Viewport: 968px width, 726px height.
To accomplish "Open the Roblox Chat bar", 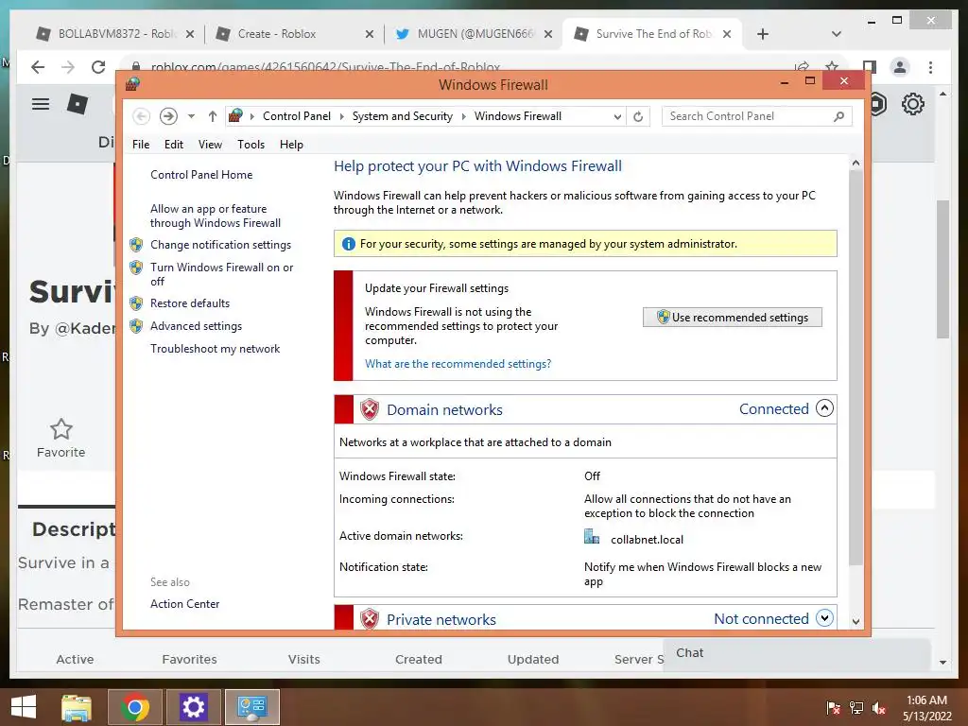I will 796,653.
